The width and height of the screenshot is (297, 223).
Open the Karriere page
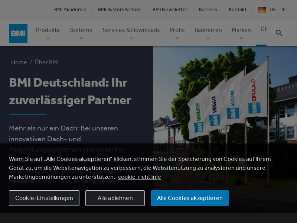pyautogui.click(x=208, y=10)
